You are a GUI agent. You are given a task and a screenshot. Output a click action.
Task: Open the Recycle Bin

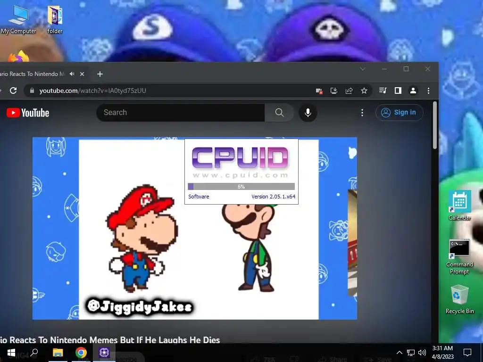[x=459, y=299]
